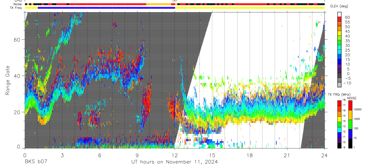Click x-axis tick label 21
This screenshot has width=365, height=168.
point(287,155)
